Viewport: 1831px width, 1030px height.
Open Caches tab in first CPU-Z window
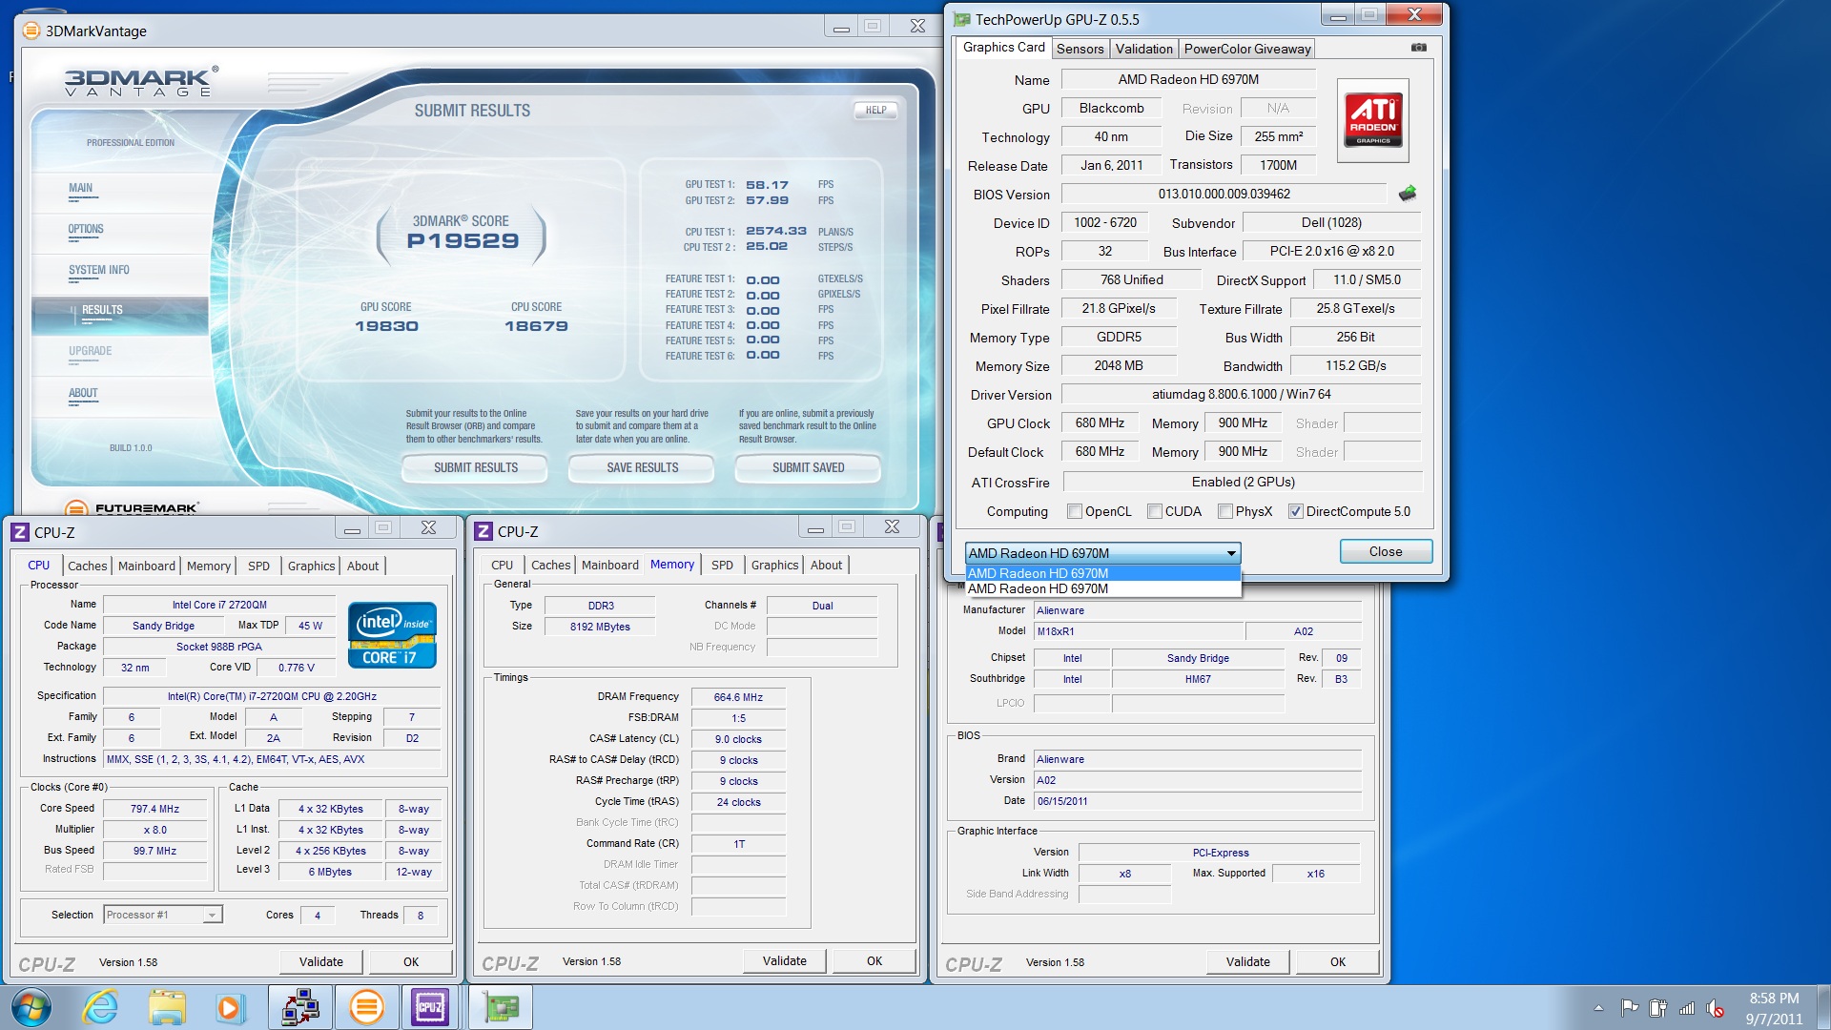tap(88, 566)
